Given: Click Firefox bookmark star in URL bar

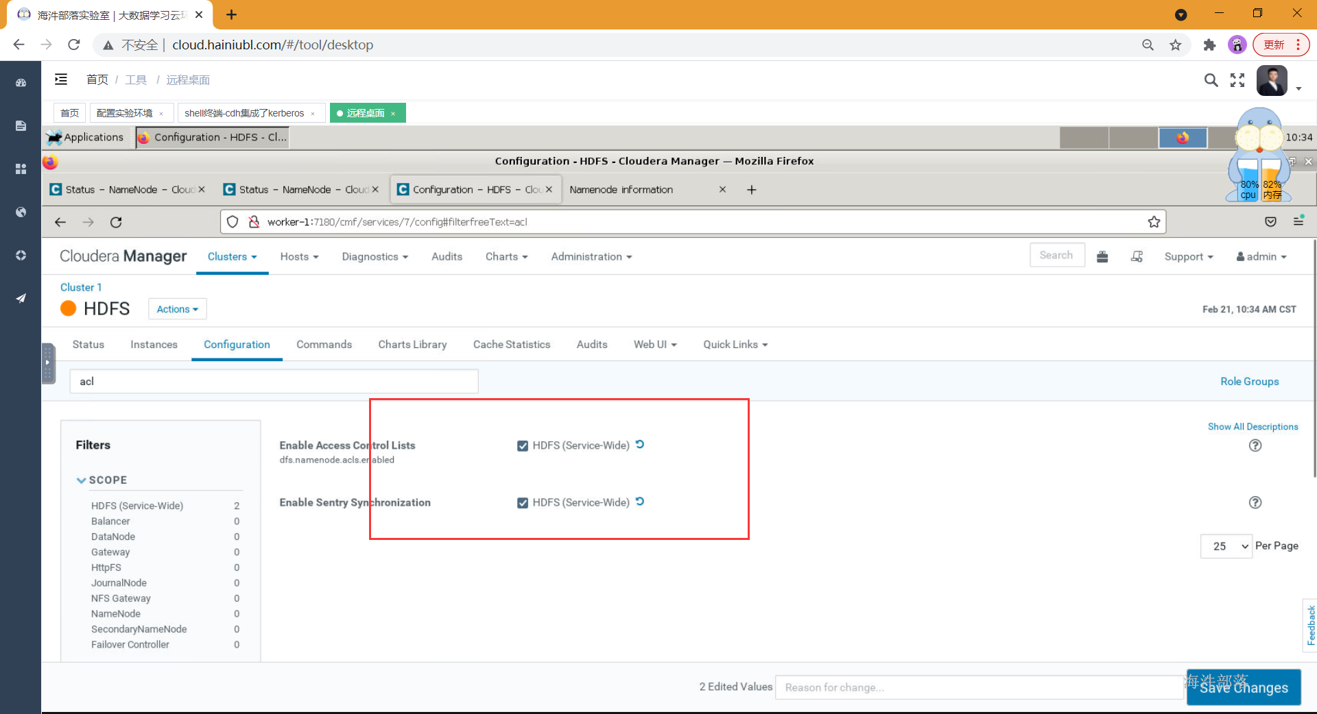Looking at the screenshot, I should click(1154, 222).
